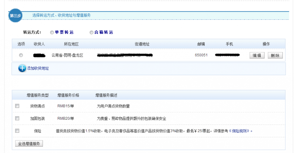Screen dimensions: 294x153
Task: Click the 增值服务描述 column header
Action: click(x=106, y=95)
